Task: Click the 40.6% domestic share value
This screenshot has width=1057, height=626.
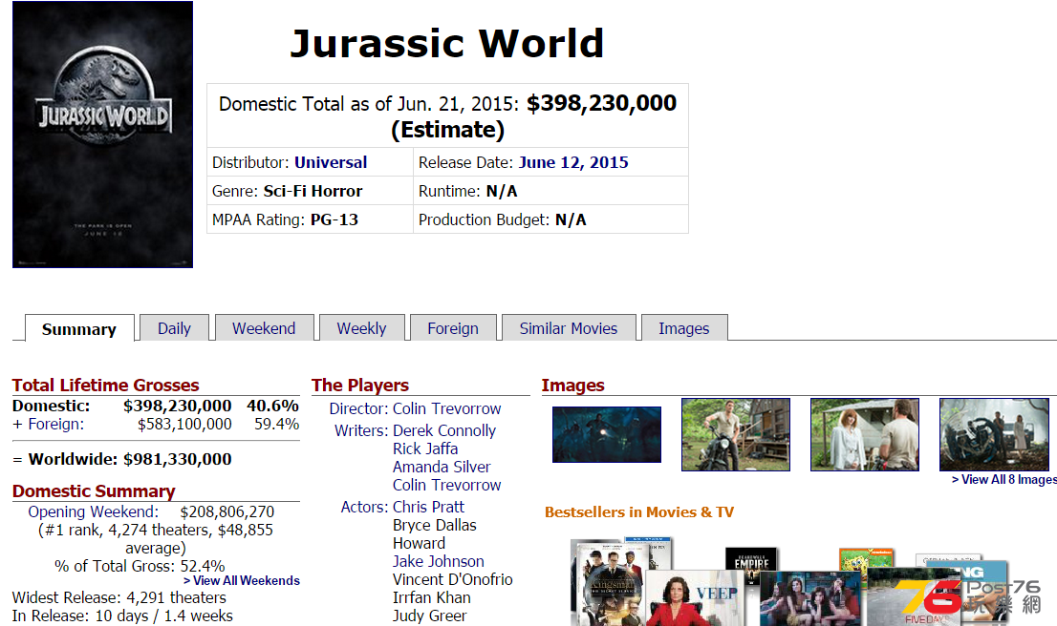Action: point(273,406)
